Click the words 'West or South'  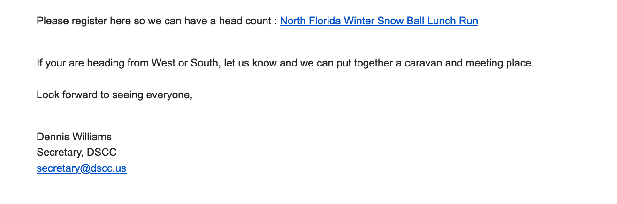pyautogui.click(x=185, y=63)
